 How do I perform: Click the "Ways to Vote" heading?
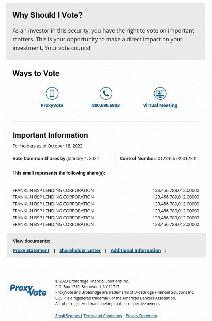point(36,74)
